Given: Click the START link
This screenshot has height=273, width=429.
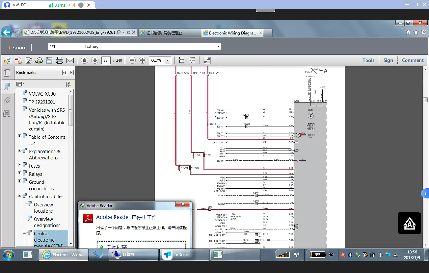Looking at the screenshot, I should point(19,48).
